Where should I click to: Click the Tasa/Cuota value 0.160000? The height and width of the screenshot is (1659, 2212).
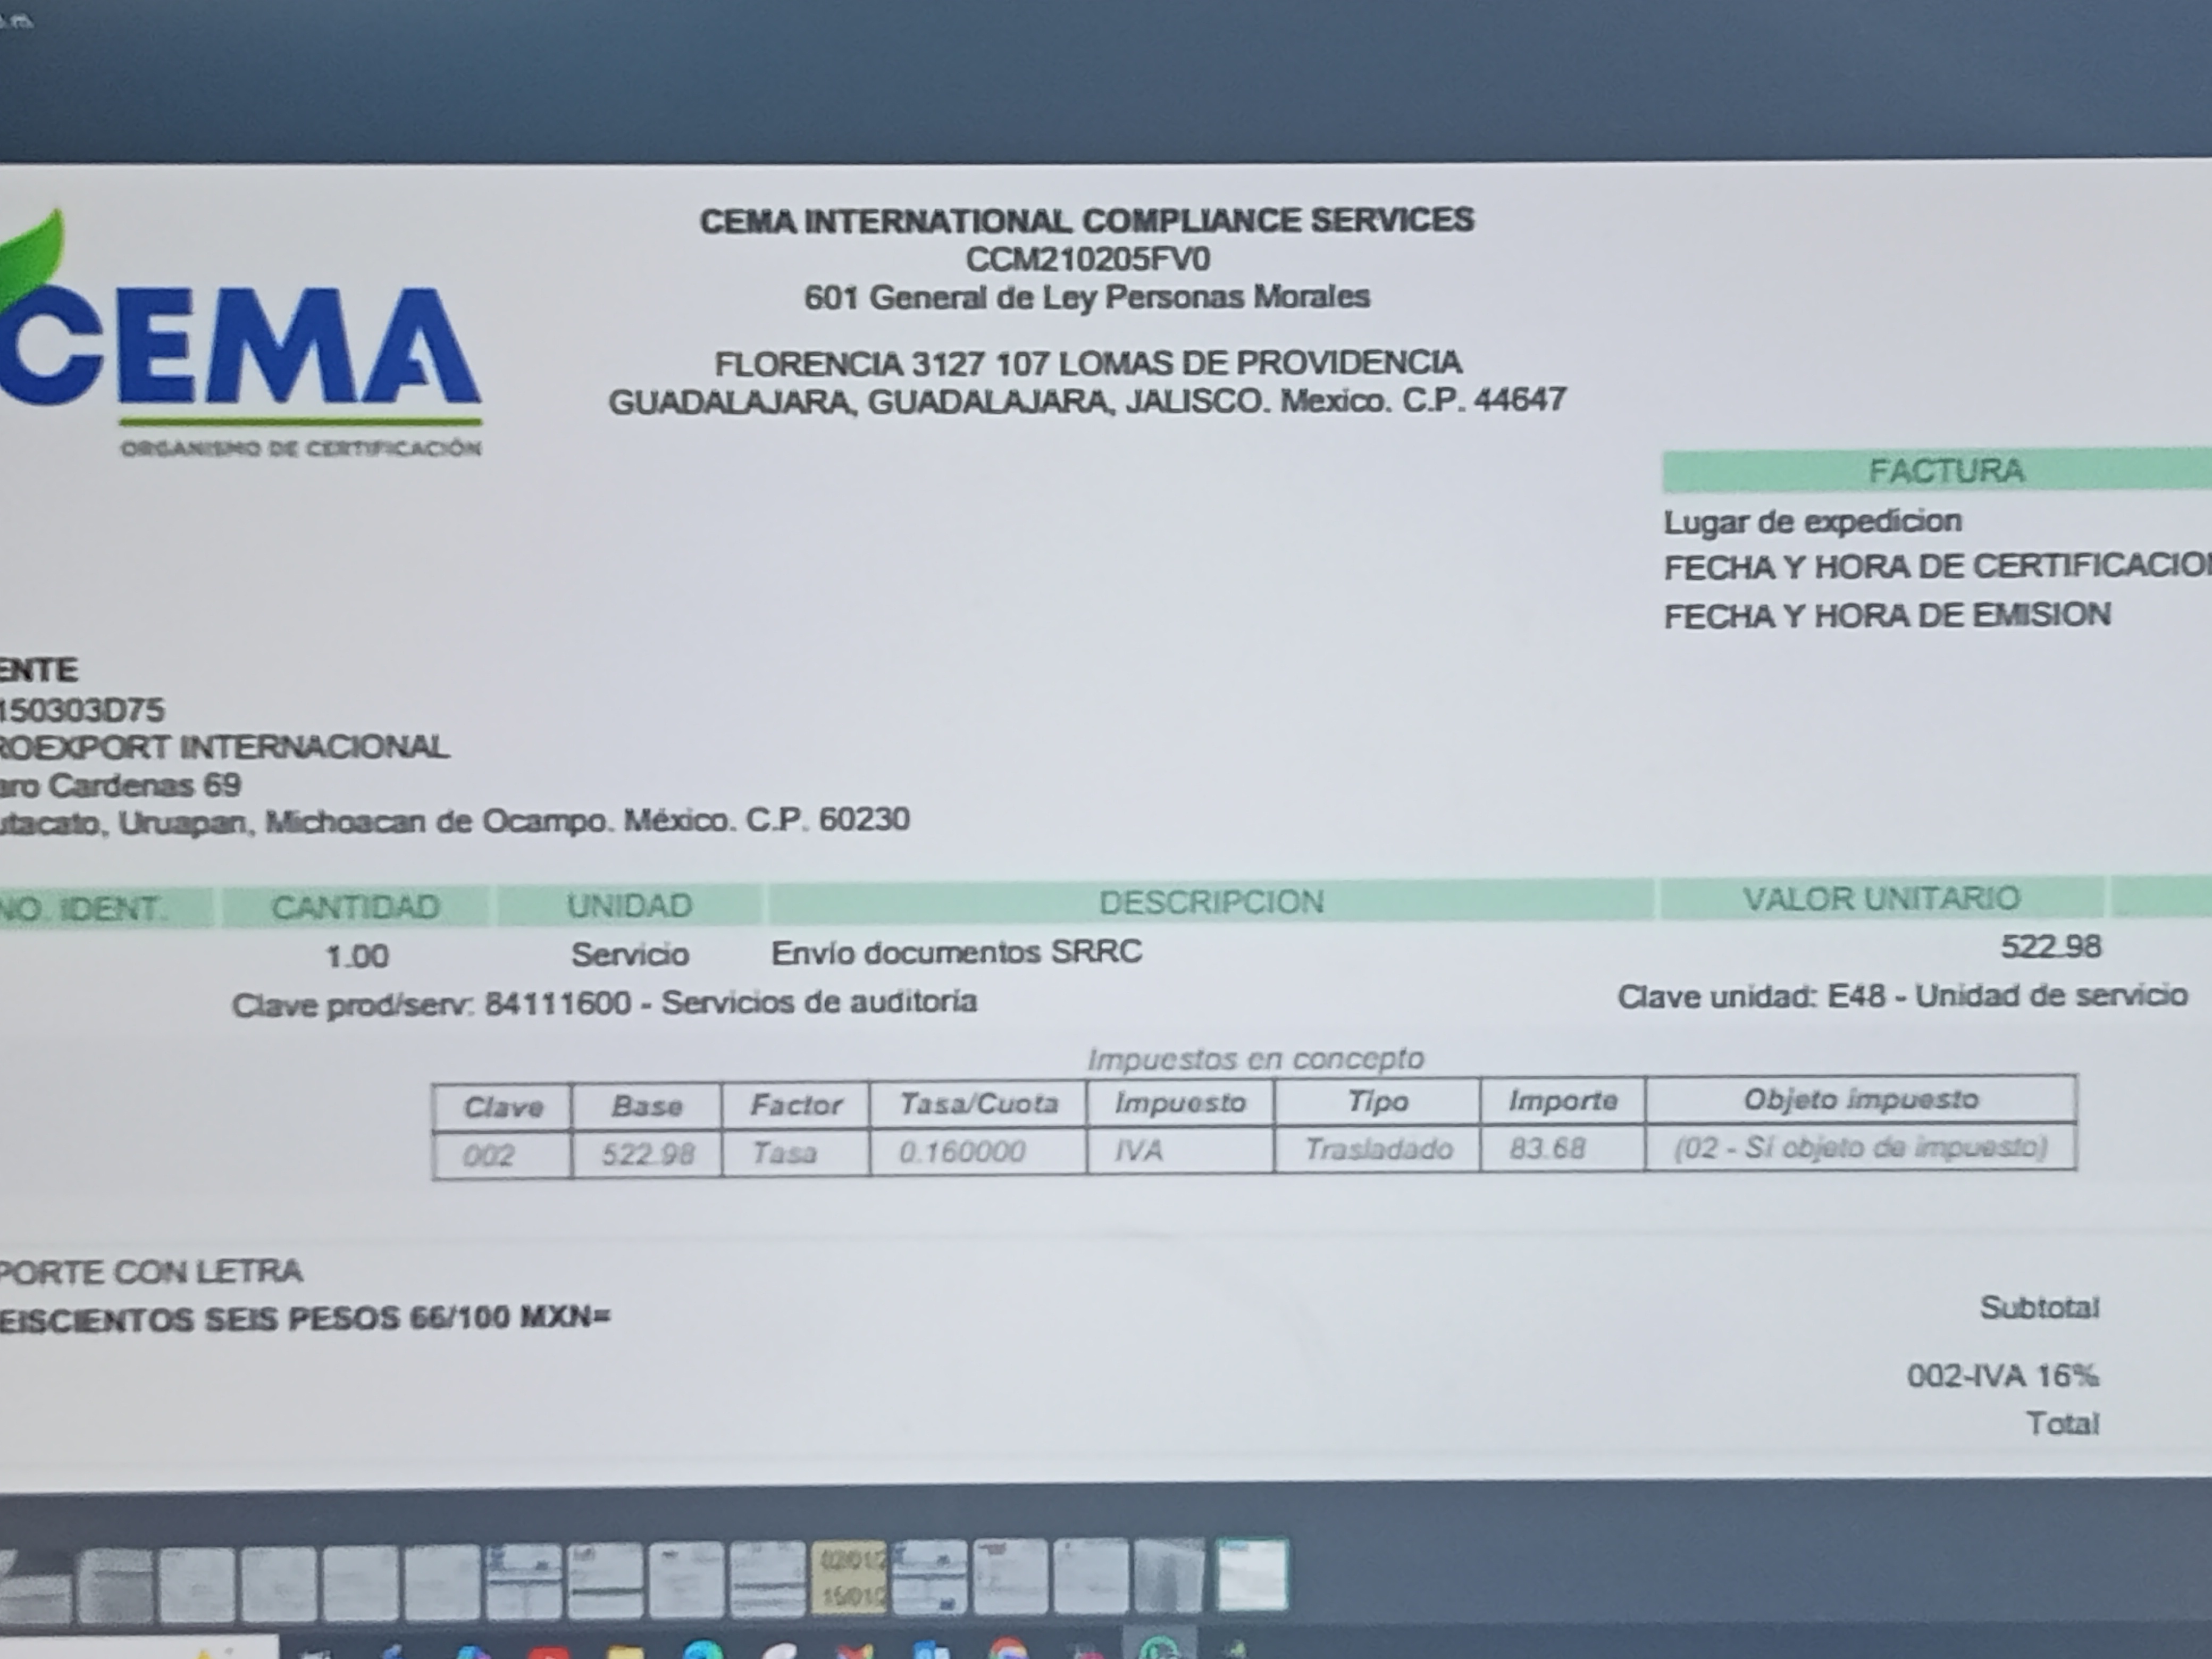tap(961, 1152)
